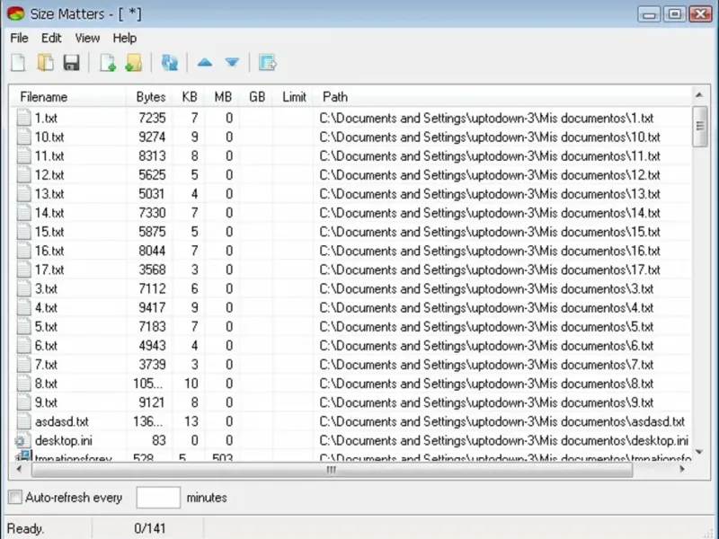The height and width of the screenshot is (539, 719).
Task: Click the path ending in Mis documentos\asdasd.txt
Action: pyautogui.click(x=502, y=421)
